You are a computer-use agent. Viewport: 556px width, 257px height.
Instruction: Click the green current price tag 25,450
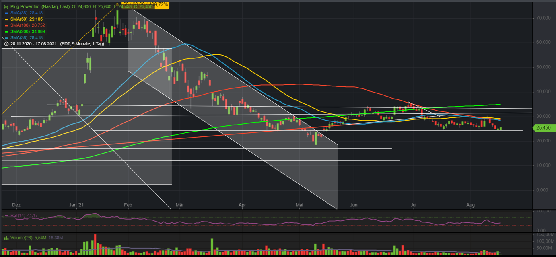tap(544, 128)
